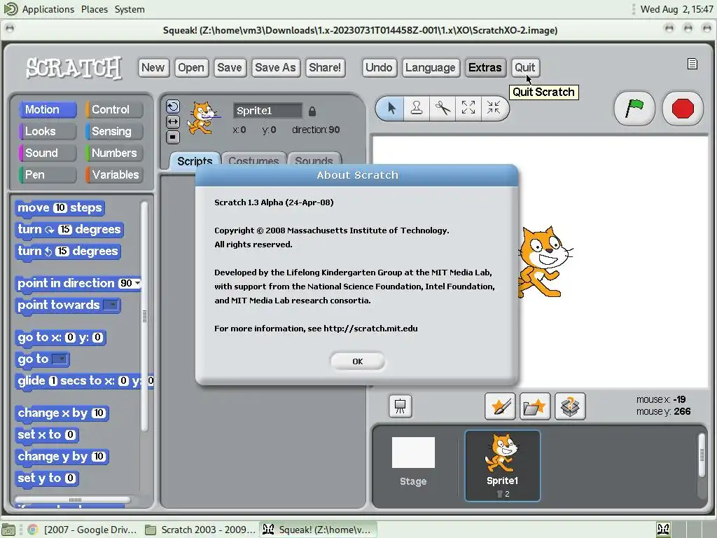Image resolution: width=717 pixels, height=538 pixels.
Task: Click the Save button
Action: tap(230, 68)
